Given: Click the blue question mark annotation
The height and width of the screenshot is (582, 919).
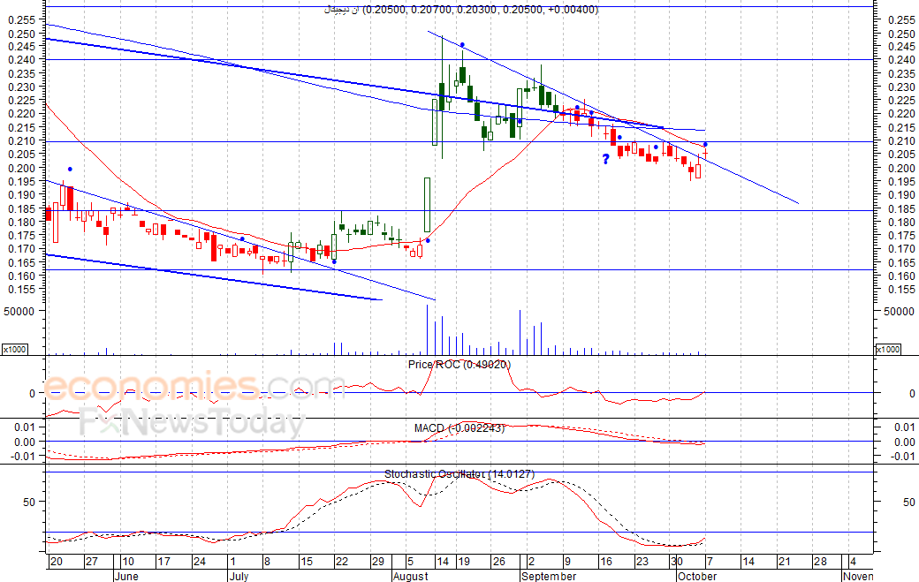Looking at the screenshot, I should pyautogui.click(x=605, y=159).
